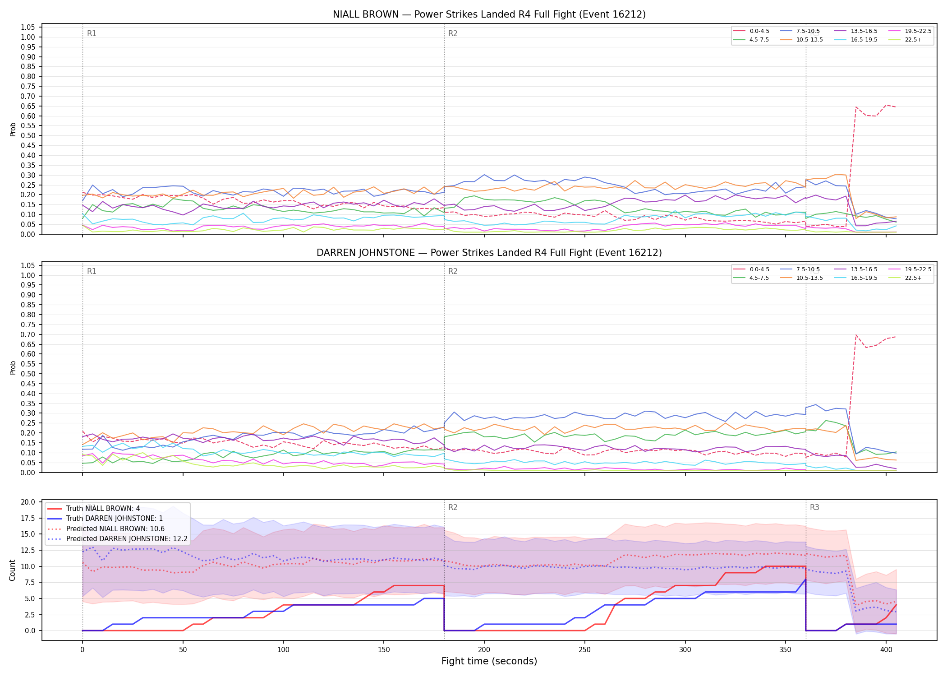Click the 'Fight time (seconds)' axis label
This screenshot has height=677, width=947.
coord(489,662)
